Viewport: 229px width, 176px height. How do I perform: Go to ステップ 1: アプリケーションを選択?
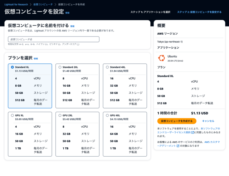(150, 12)
